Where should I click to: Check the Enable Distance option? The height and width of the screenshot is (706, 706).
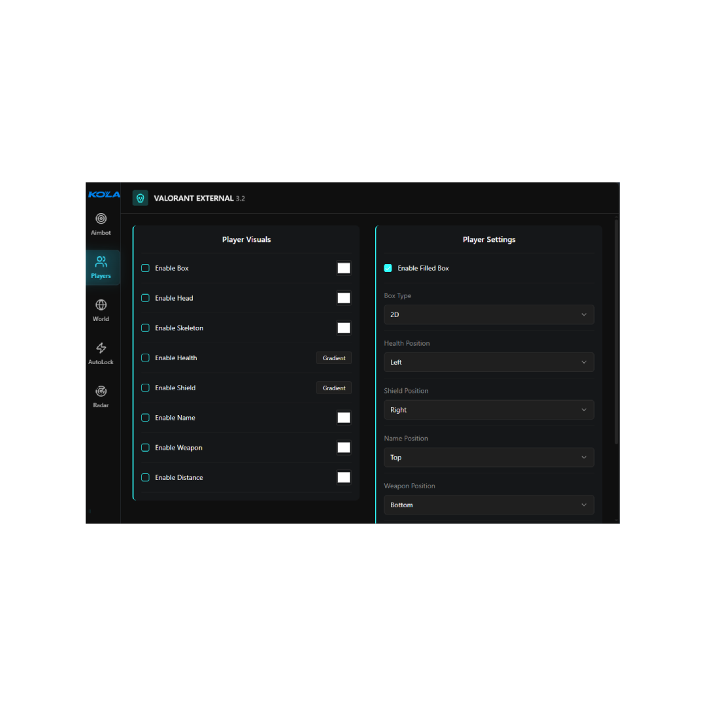tap(145, 478)
